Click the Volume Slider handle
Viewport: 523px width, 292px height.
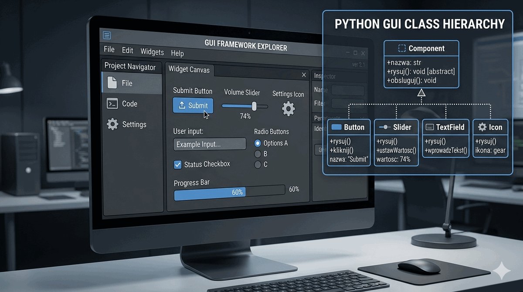254,106
